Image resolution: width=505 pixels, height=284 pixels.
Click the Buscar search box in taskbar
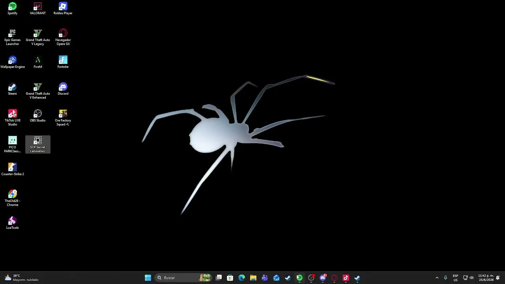coord(183,278)
